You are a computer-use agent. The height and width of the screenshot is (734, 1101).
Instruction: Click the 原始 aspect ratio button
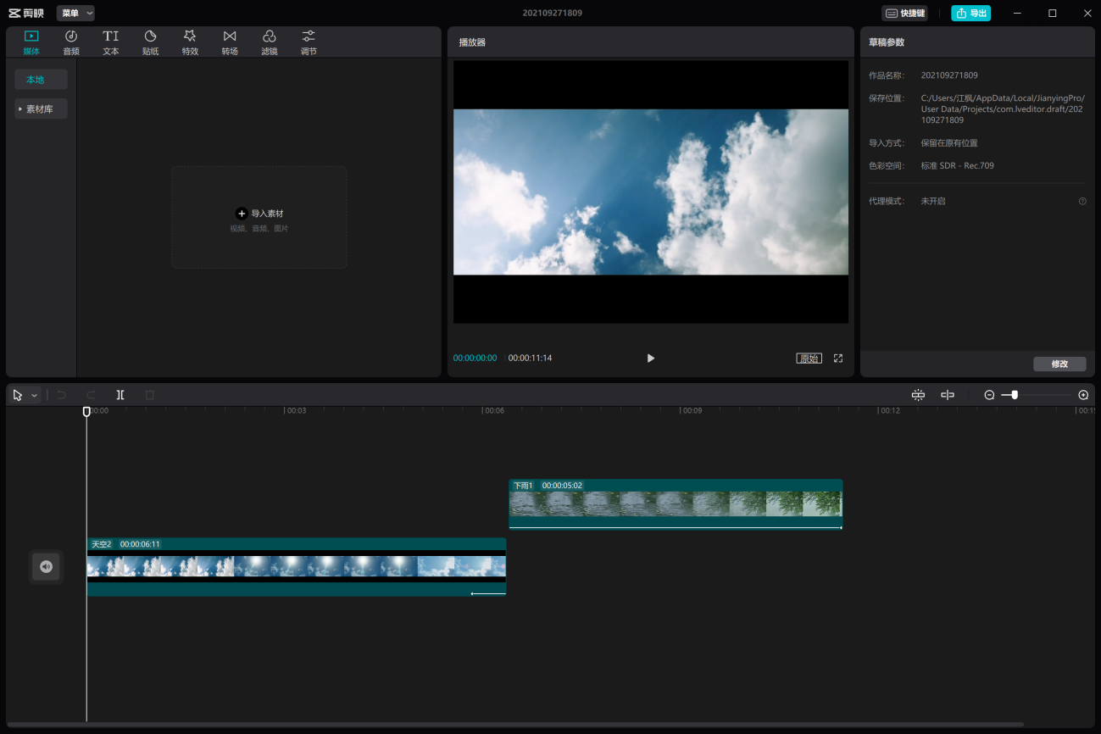click(809, 359)
